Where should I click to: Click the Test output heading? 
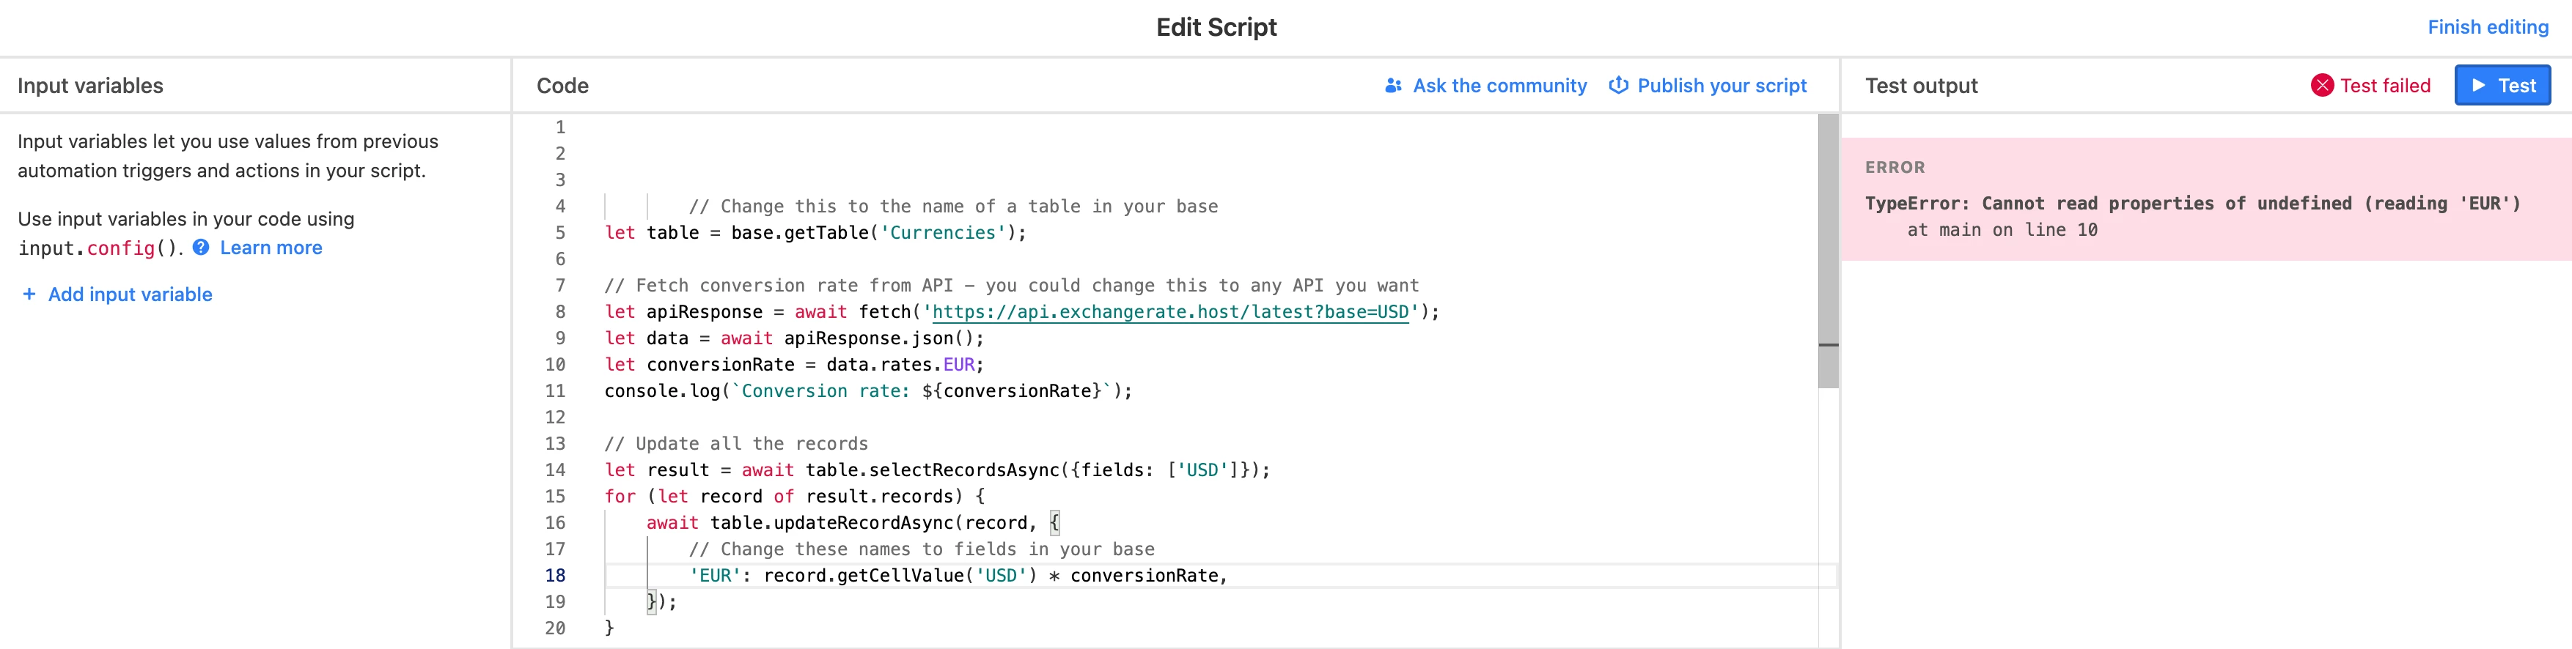pyautogui.click(x=1920, y=86)
